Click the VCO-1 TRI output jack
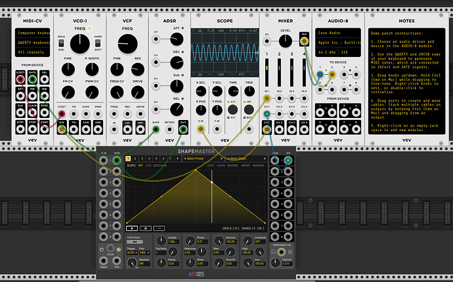 [x=74, y=129]
